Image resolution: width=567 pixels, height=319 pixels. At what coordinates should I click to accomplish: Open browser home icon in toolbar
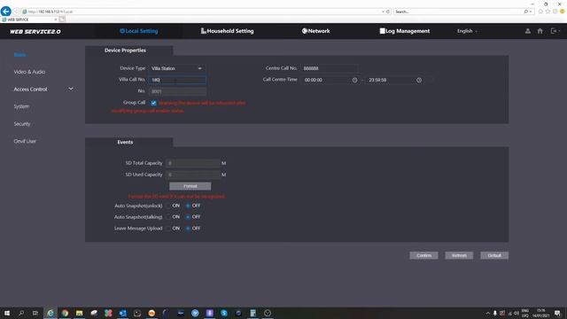[x=540, y=12]
